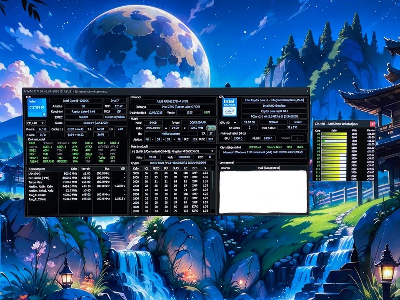Click the Toimintapiste column header

click(42, 169)
